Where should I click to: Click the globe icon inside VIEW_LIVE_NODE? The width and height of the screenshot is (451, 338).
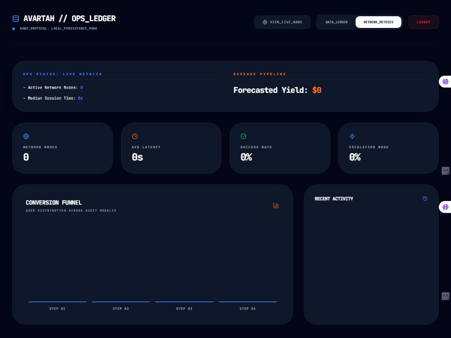pyautogui.click(x=265, y=22)
